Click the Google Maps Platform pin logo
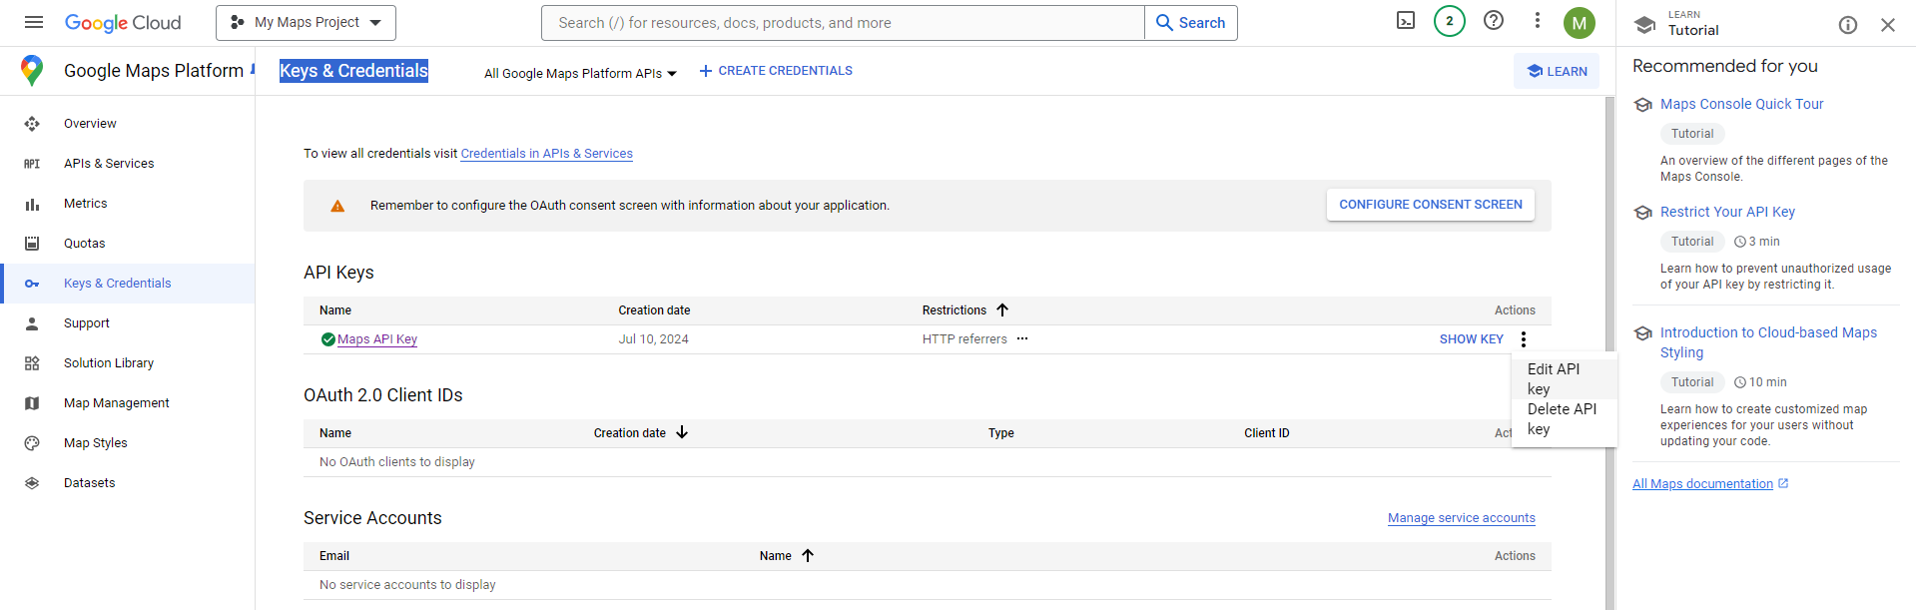1917x610 pixels. point(32,70)
